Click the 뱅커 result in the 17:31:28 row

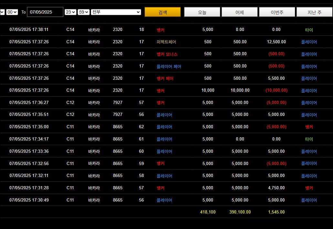coord(309,188)
